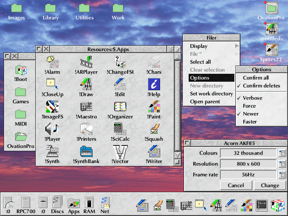Image resolution: width=288 pixels, height=216 pixels.
Task: Click the Acorn Task Manager icon on the icon bar
Action: pos(278,205)
